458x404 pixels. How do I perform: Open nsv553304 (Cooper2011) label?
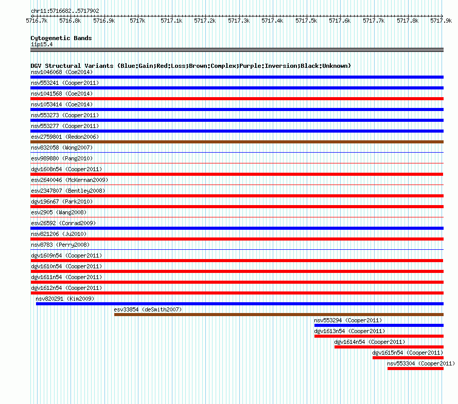(x=421, y=363)
